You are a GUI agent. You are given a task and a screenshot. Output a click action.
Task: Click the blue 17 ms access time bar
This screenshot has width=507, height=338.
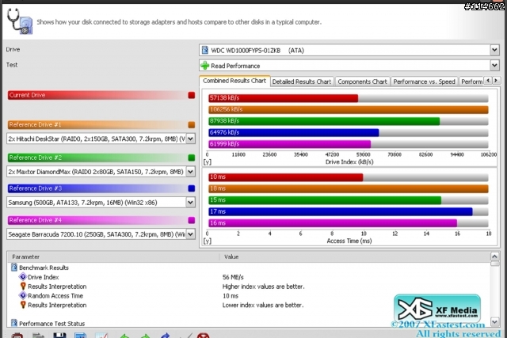click(x=341, y=211)
